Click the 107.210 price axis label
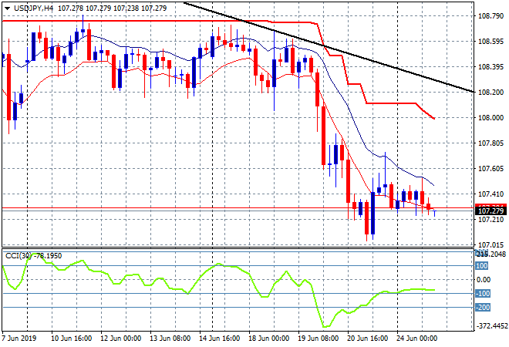 (x=490, y=220)
